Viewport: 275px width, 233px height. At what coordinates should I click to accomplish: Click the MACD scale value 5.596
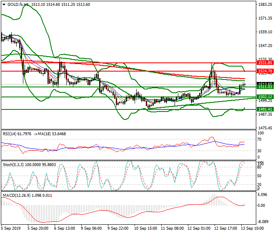(x=262, y=195)
